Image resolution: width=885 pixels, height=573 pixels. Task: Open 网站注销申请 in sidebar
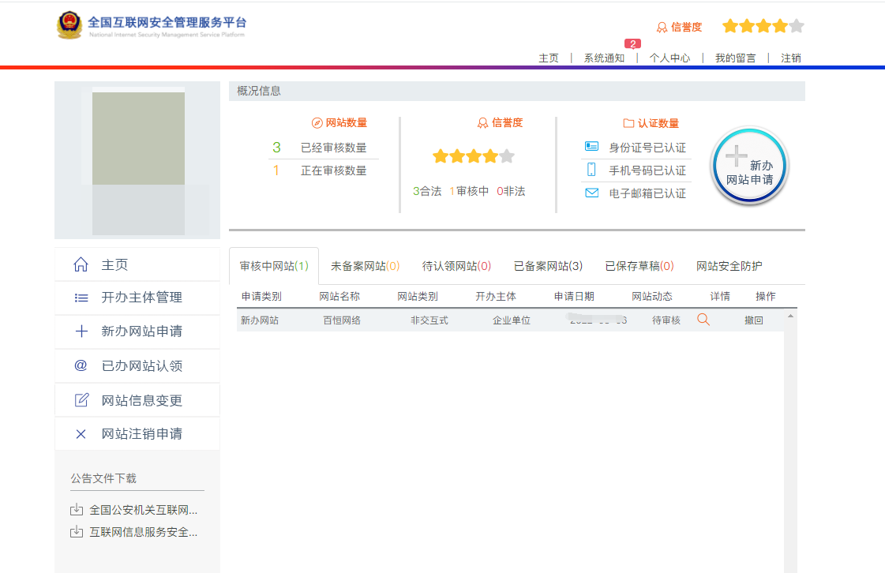(137, 433)
